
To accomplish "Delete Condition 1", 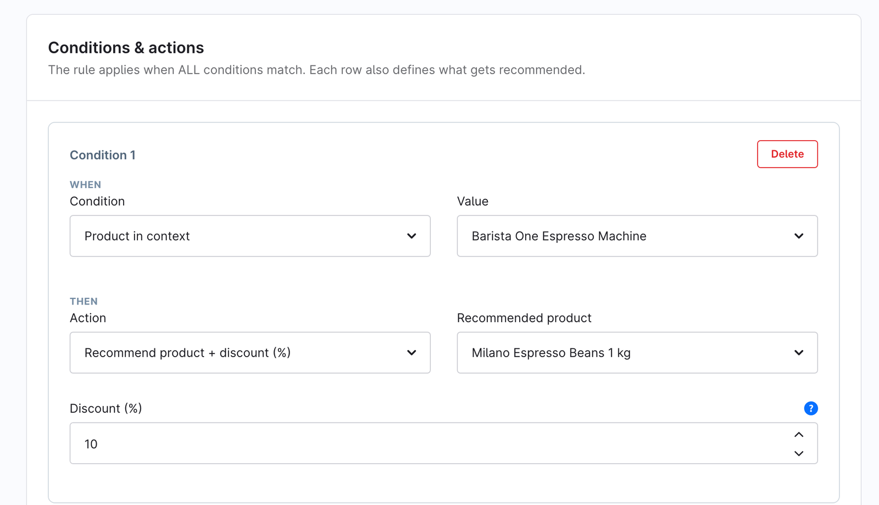I will click(787, 154).
